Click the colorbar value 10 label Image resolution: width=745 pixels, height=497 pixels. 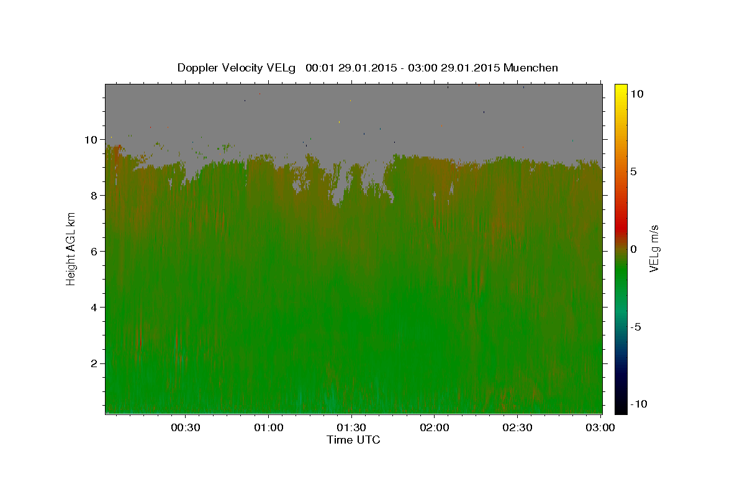pos(636,94)
